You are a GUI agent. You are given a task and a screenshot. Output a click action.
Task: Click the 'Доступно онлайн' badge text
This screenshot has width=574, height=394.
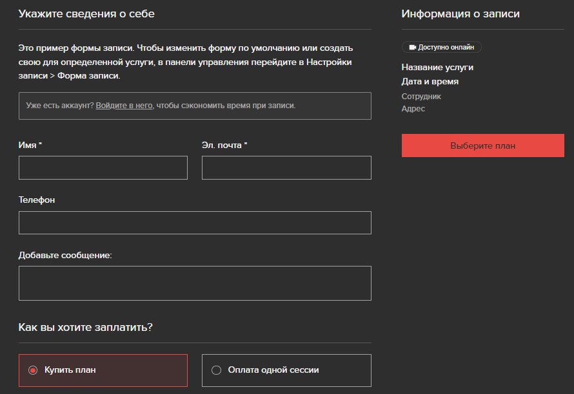(x=446, y=47)
